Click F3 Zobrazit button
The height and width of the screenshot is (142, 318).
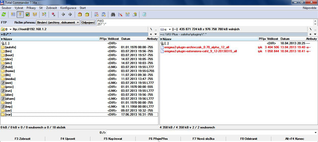23,139
